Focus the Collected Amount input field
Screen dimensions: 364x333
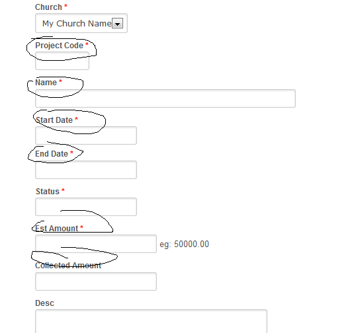[96, 281]
